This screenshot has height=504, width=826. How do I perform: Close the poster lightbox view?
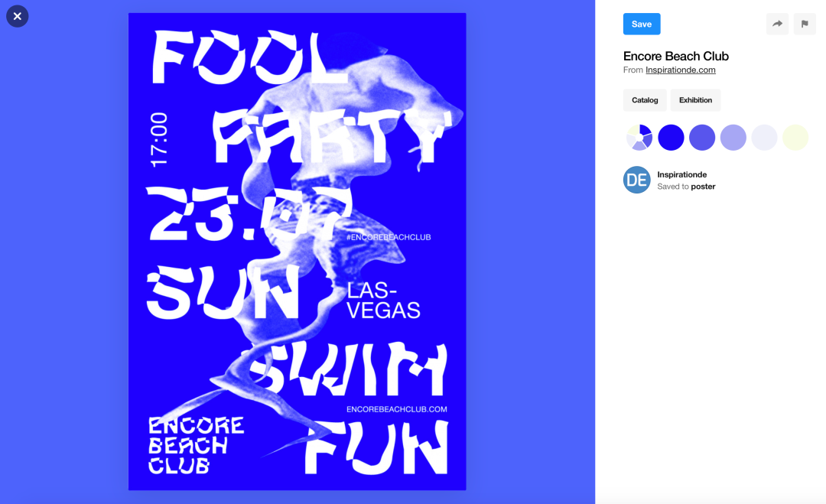18,16
